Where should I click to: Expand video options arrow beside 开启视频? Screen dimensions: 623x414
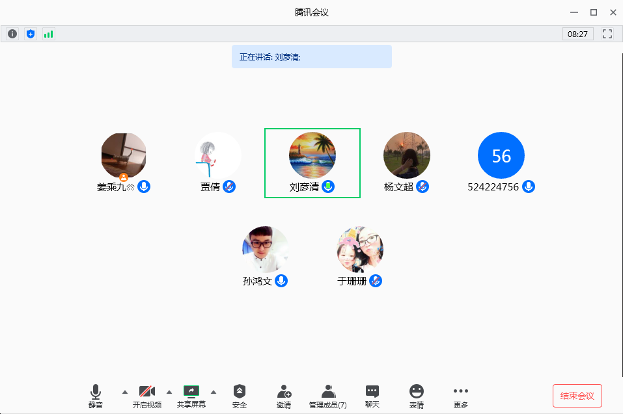[x=169, y=391]
